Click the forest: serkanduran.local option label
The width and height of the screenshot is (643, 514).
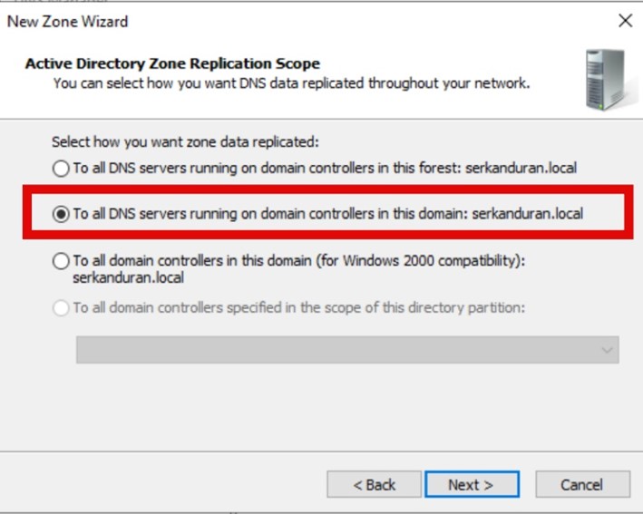click(x=325, y=168)
